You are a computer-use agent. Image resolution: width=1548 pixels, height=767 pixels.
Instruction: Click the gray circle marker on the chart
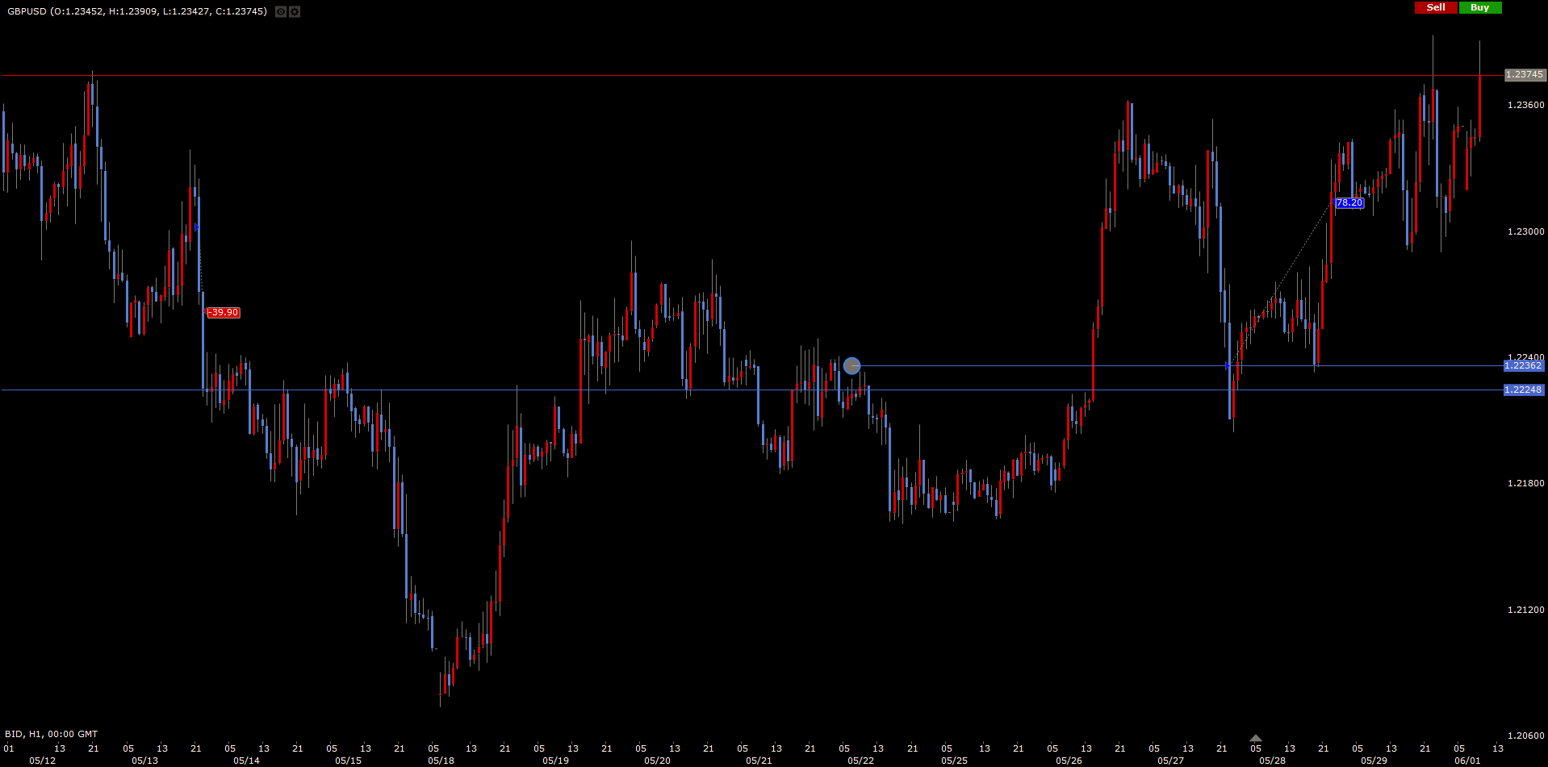click(x=851, y=366)
